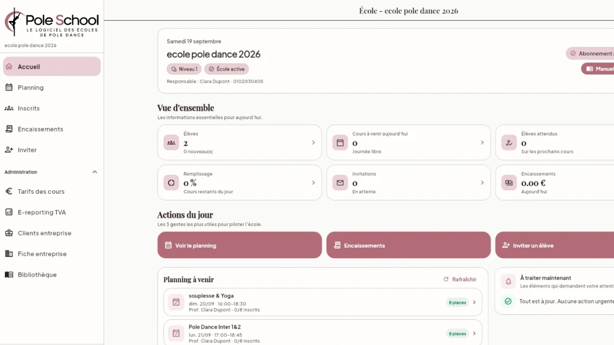Click the 8 places badge for souplesse & Yoga
614x345 pixels.
tap(457, 302)
